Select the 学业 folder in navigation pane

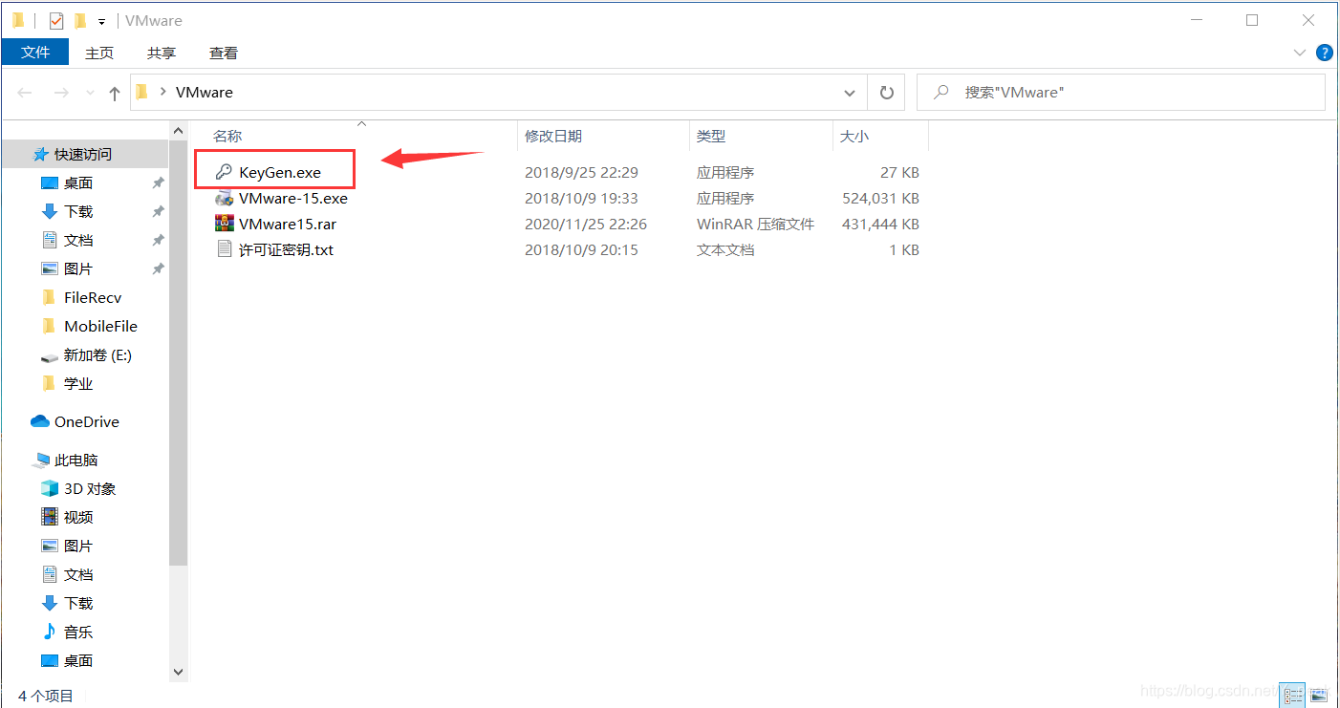click(x=78, y=383)
